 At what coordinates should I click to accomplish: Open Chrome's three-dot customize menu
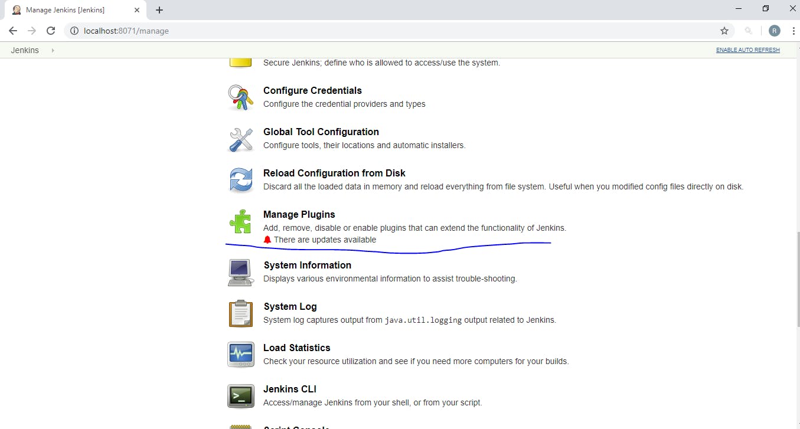pos(794,31)
